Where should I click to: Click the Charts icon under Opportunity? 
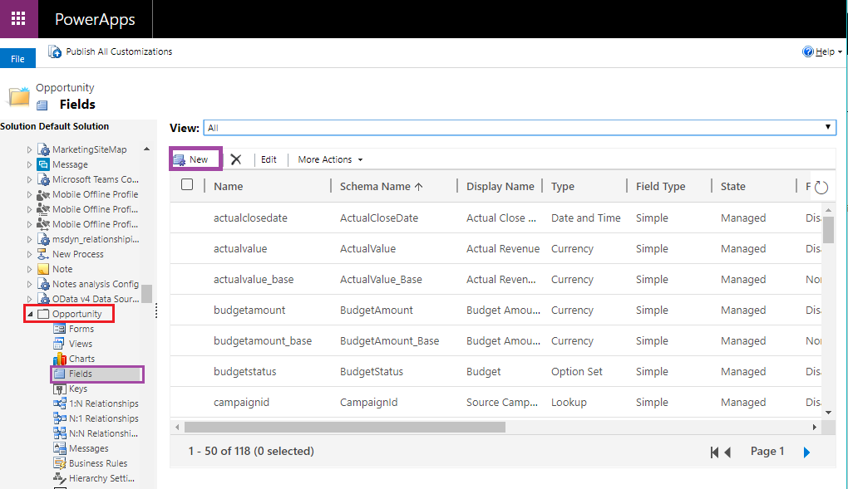coord(60,359)
